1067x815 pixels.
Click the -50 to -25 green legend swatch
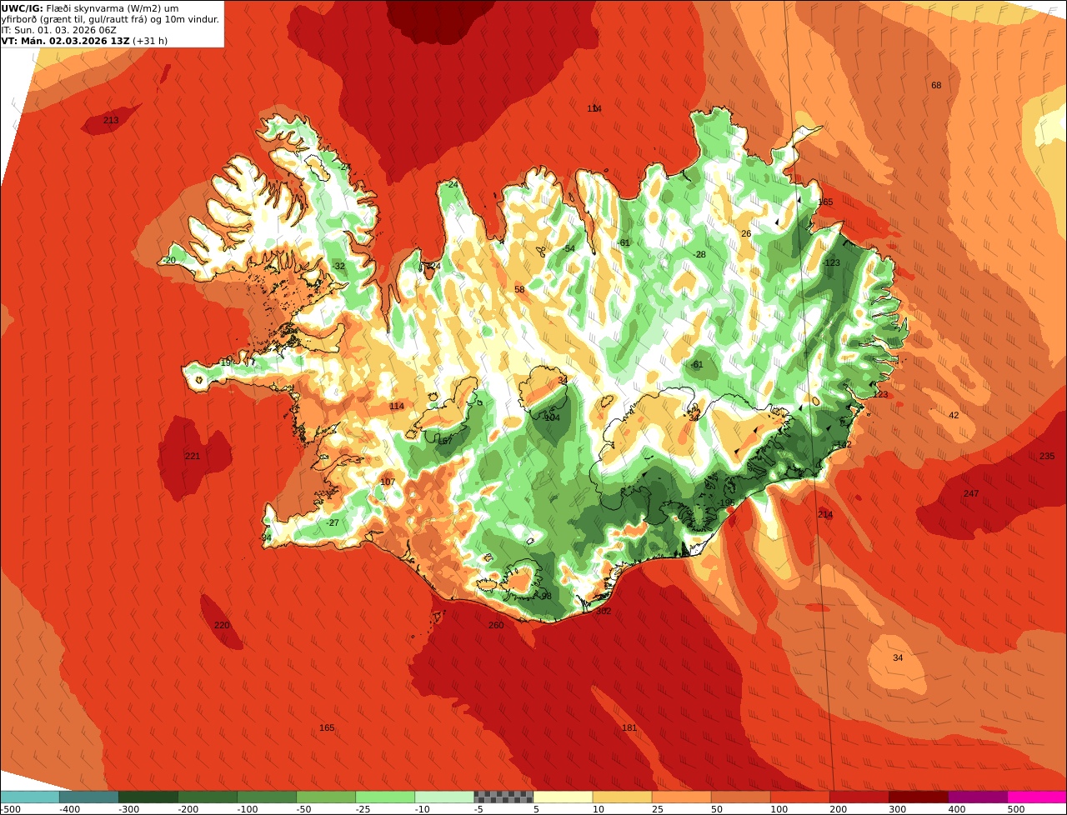click(x=326, y=797)
